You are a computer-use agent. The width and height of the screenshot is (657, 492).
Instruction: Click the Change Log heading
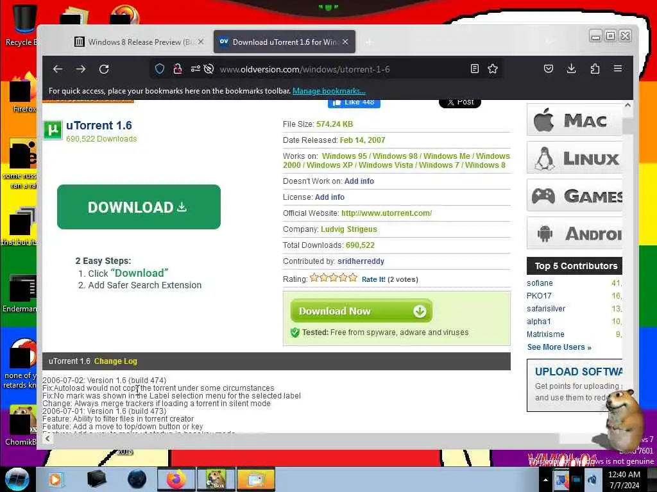(115, 361)
